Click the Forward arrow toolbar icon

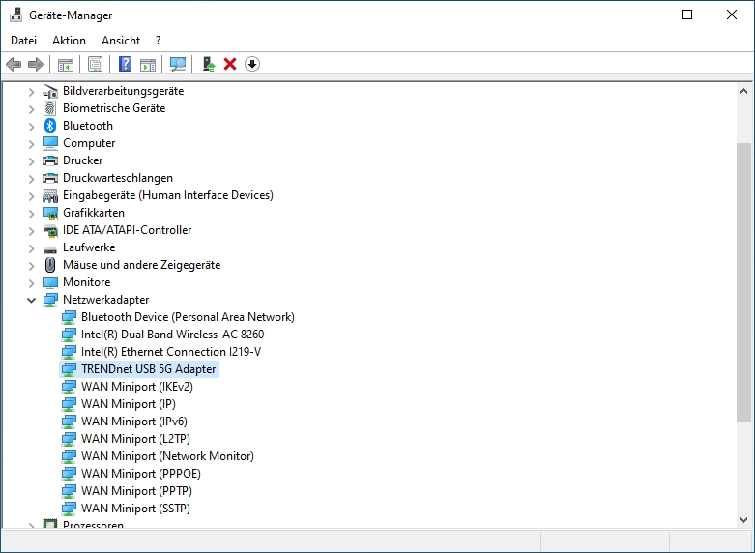point(36,64)
